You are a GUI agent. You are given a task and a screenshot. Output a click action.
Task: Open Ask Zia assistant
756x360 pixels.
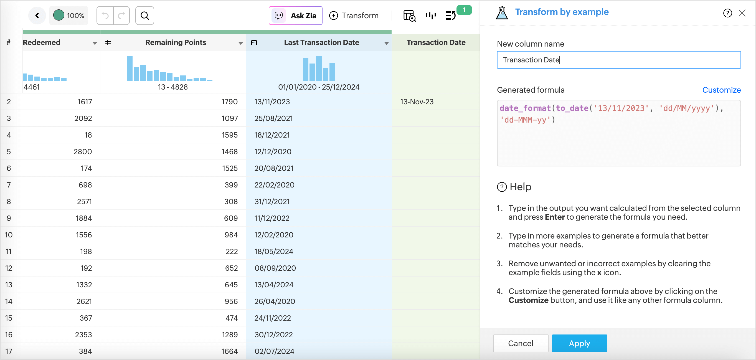[x=296, y=16]
